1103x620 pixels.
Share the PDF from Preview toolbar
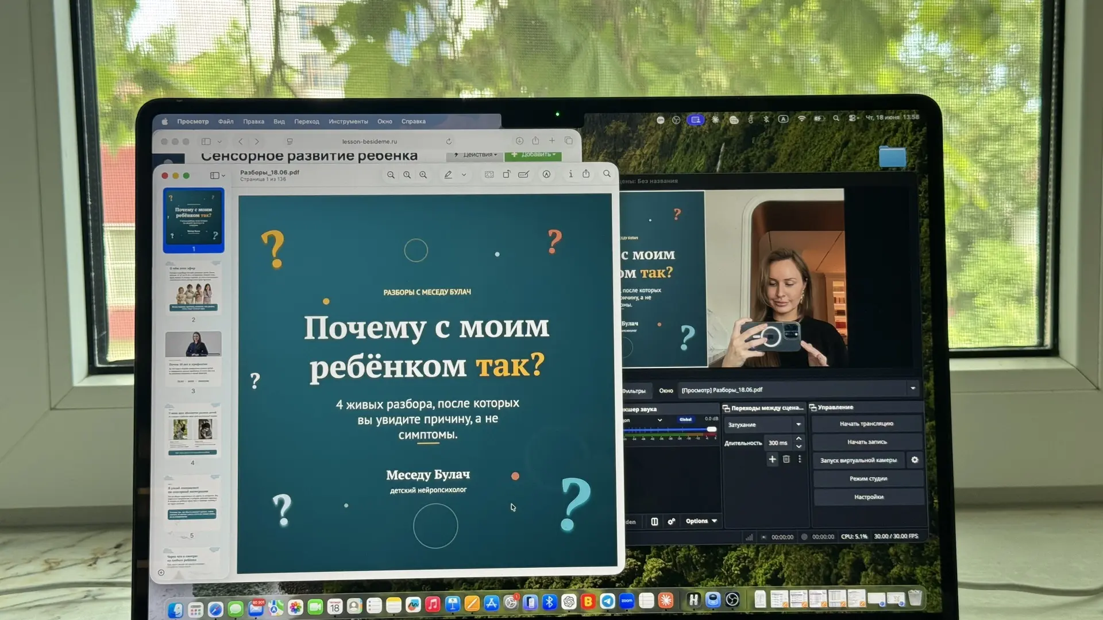[x=586, y=174]
